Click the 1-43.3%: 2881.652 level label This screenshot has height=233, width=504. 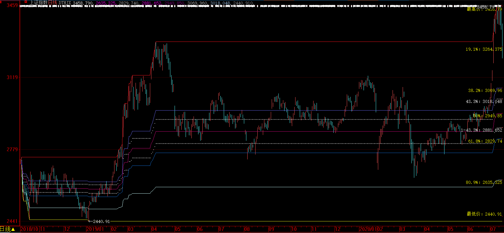481,130
